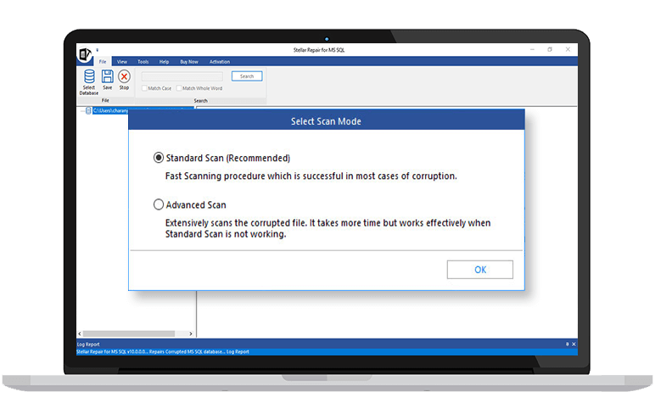Select the C:\Users\charanj tree item

110,110
